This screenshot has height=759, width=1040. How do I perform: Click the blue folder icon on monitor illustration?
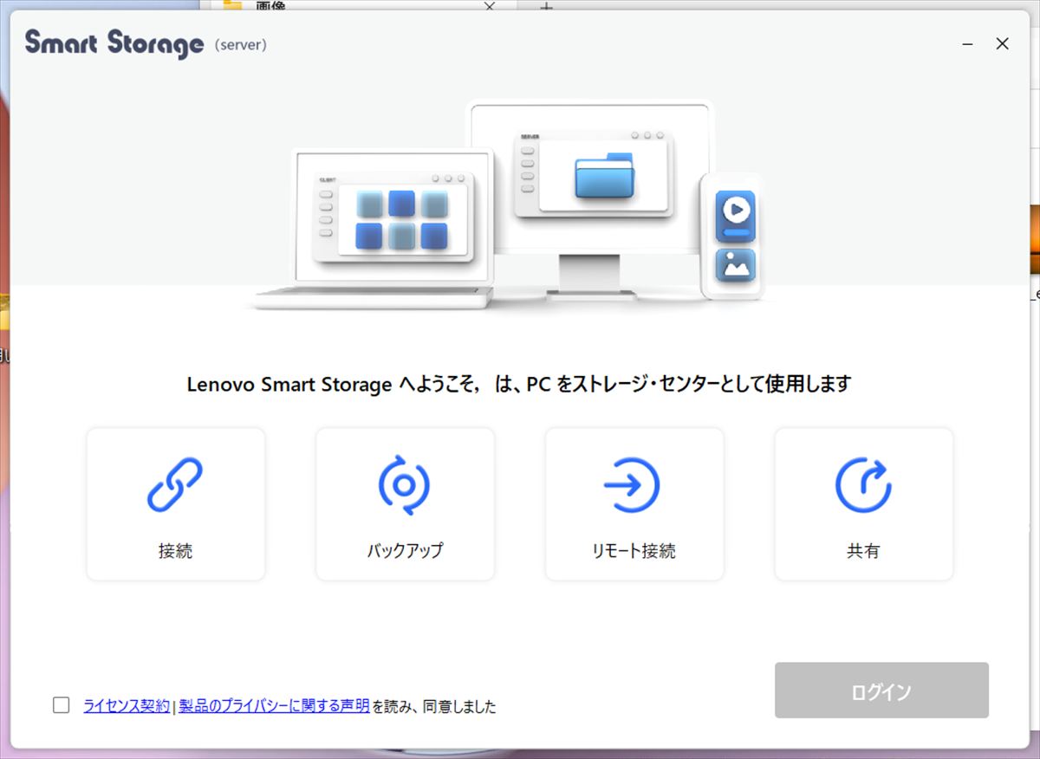pos(605,176)
